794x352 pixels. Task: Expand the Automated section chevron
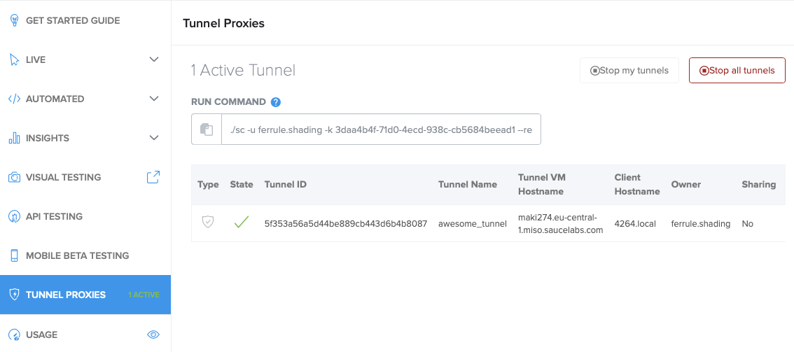[155, 99]
